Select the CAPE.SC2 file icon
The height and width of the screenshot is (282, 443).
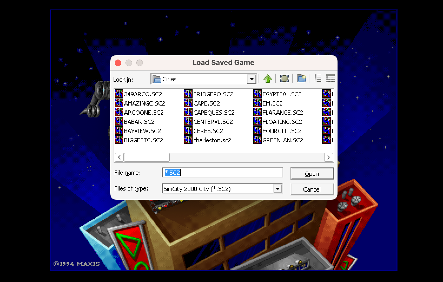(x=188, y=103)
